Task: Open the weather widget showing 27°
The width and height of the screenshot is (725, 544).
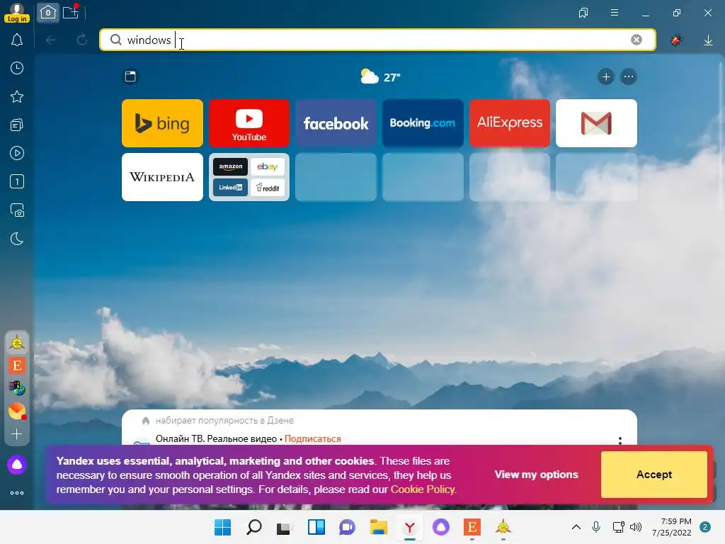Action: [x=380, y=76]
